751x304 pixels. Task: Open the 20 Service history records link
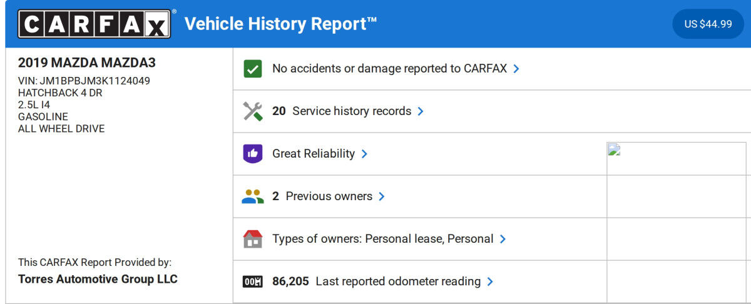pyautogui.click(x=342, y=111)
